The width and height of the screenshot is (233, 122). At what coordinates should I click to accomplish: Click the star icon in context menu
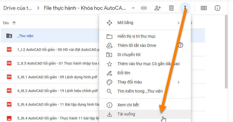pyautogui.click(x=109, y=64)
